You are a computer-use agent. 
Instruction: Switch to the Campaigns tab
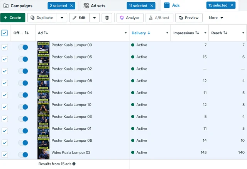click(22, 6)
